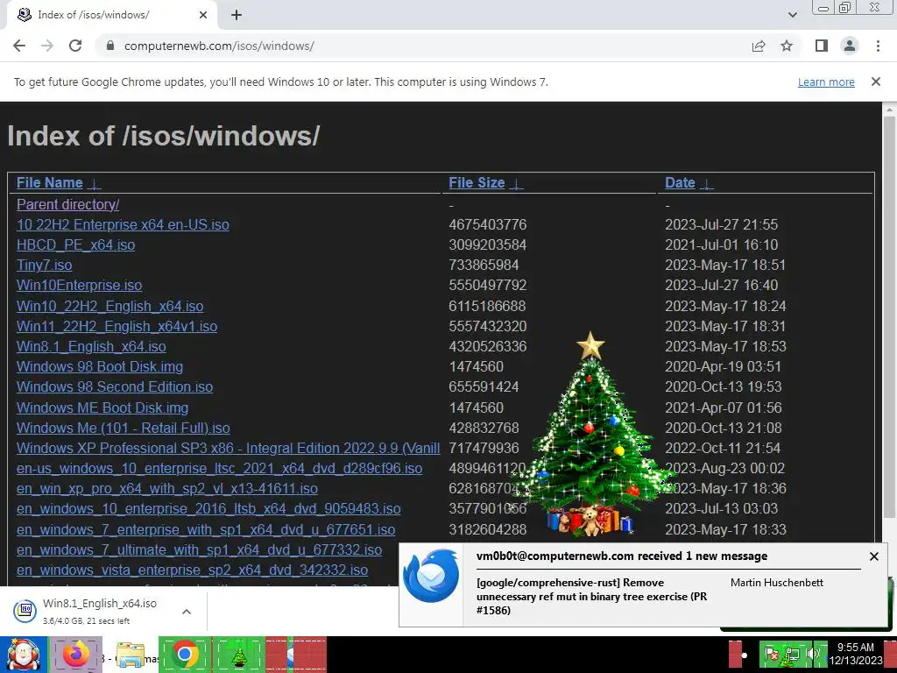Download Windows Me (101 - Retail Full).iso
Viewport: 897px width, 673px height.
tap(123, 428)
